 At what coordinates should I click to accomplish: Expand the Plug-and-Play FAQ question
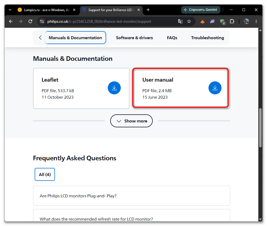click(x=131, y=196)
